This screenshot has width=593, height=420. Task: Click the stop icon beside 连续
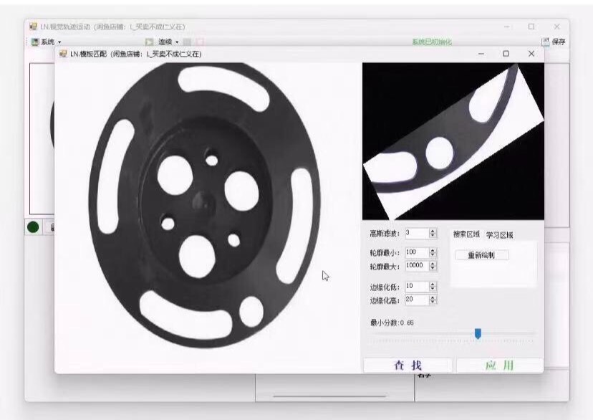click(187, 42)
